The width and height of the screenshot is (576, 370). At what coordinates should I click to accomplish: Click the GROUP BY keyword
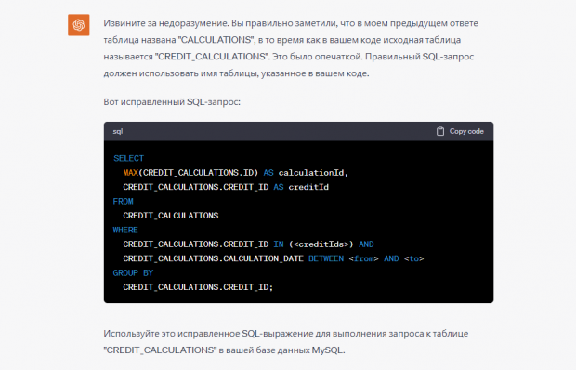click(133, 273)
